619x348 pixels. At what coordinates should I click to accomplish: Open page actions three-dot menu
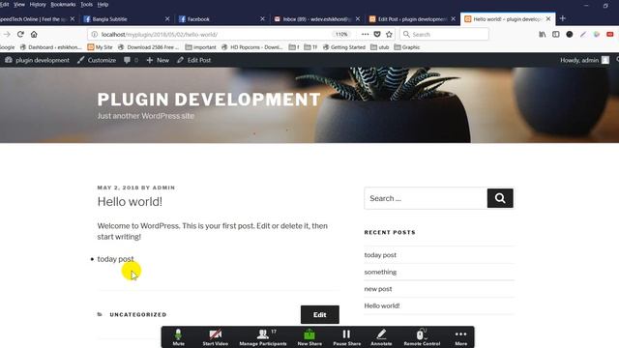click(x=366, y=35)
